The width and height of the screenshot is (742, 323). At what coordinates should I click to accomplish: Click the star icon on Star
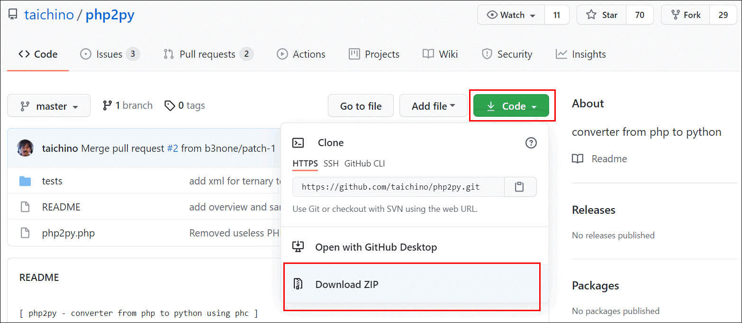point(591,15)
